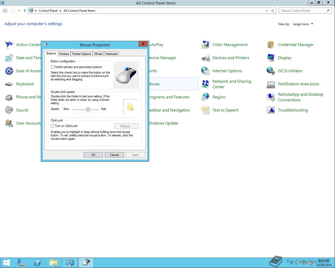Click the Control Panel taskbar icon
Screen dimensions: 335x268
(70, 263)
